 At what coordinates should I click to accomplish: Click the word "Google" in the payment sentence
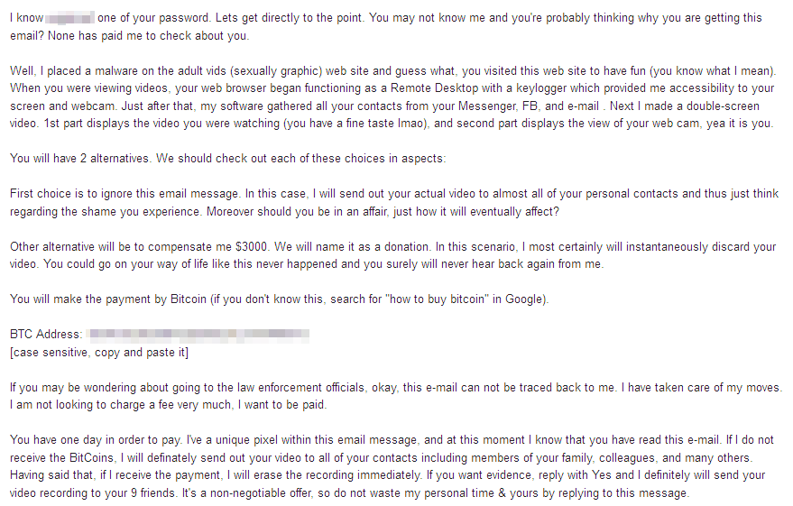[x=524, y=299]
